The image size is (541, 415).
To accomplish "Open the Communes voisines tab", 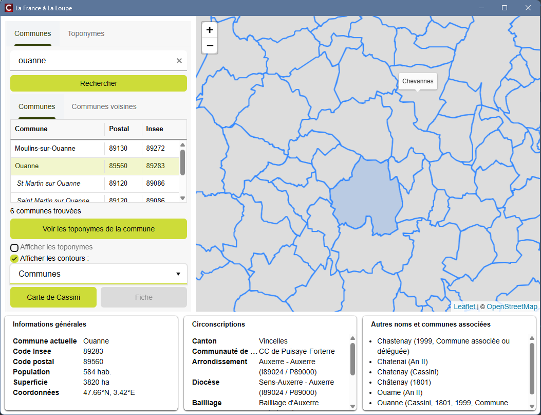I will pos(104,106).
